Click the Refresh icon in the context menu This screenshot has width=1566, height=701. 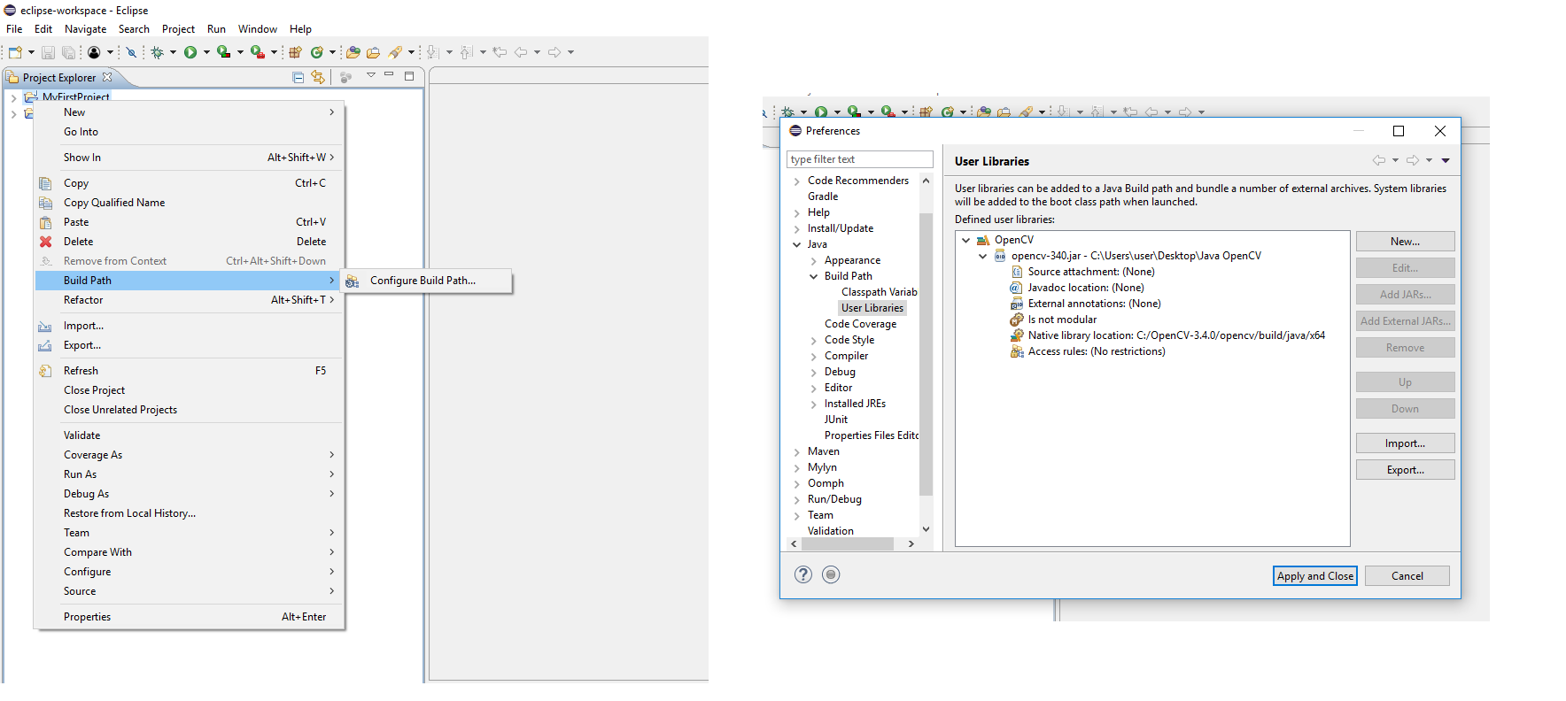coord(45,371)
